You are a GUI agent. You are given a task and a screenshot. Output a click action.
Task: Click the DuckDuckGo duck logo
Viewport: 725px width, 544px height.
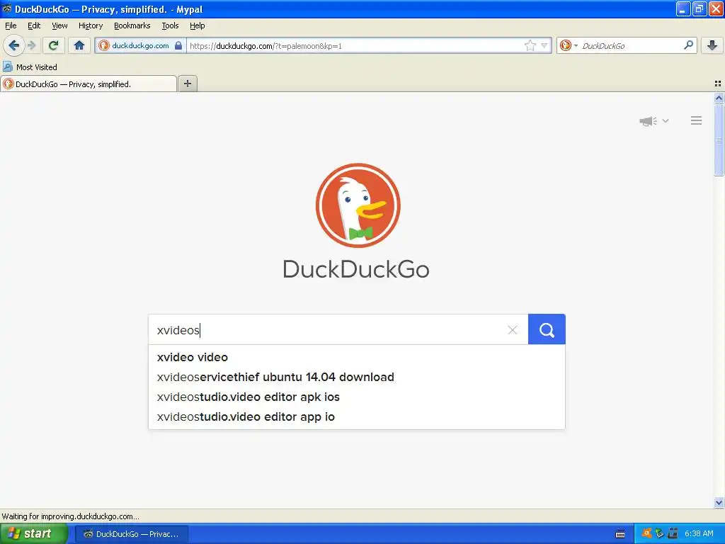pos(358,205)
